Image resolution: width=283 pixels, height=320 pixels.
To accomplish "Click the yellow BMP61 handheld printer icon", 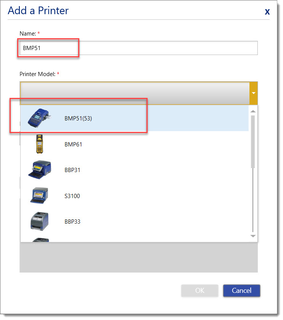I will [39, 144].
